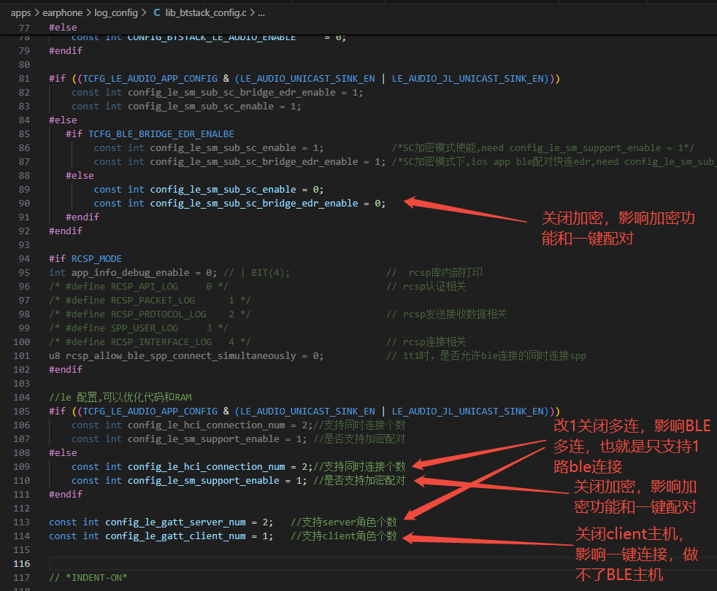Screen dimensions: 717x591
Task: Click the '// rcsp库内部打印' comment
Action: point(434,273)
